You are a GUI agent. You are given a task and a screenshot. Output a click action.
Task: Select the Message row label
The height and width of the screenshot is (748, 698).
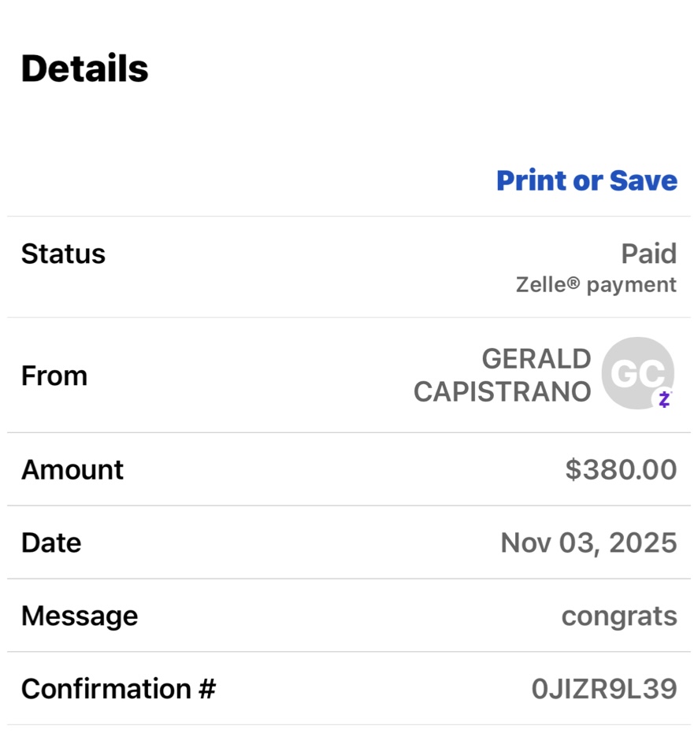click(80, 616)
